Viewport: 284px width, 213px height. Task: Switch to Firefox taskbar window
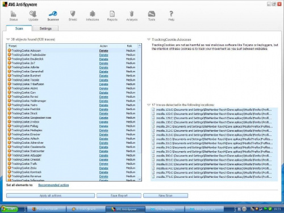point(47,209)
